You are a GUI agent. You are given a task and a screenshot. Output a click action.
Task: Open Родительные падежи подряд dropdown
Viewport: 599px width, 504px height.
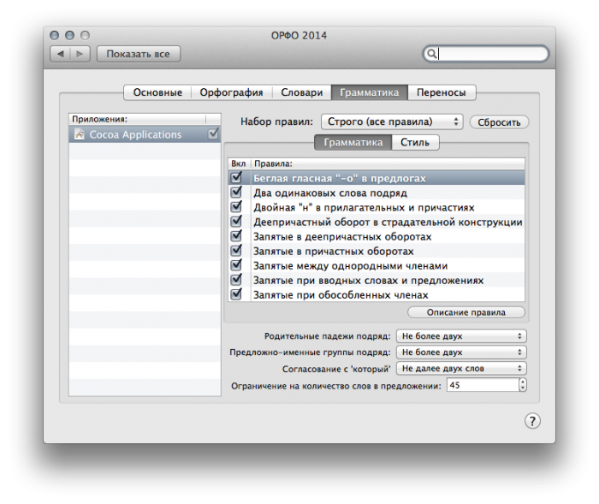click(x=461, y=336)
